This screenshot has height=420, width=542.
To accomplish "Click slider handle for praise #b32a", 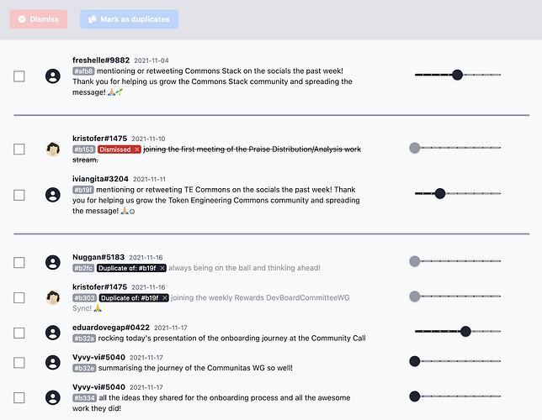I will pos(465,331).
